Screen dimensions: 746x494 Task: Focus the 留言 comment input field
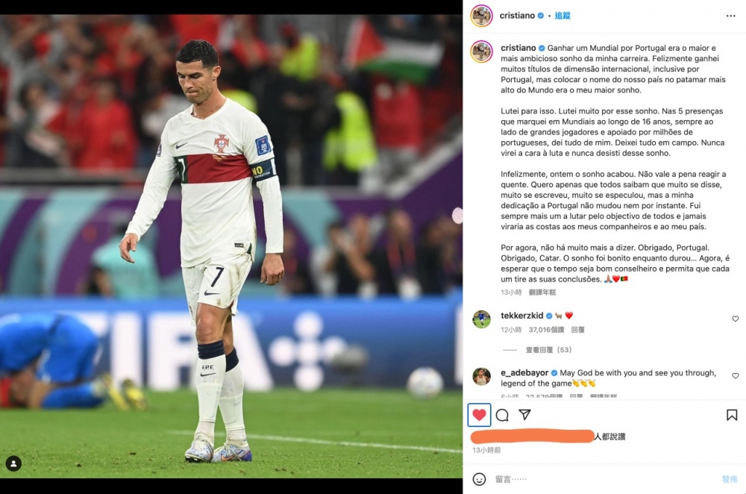pos(604,479)
